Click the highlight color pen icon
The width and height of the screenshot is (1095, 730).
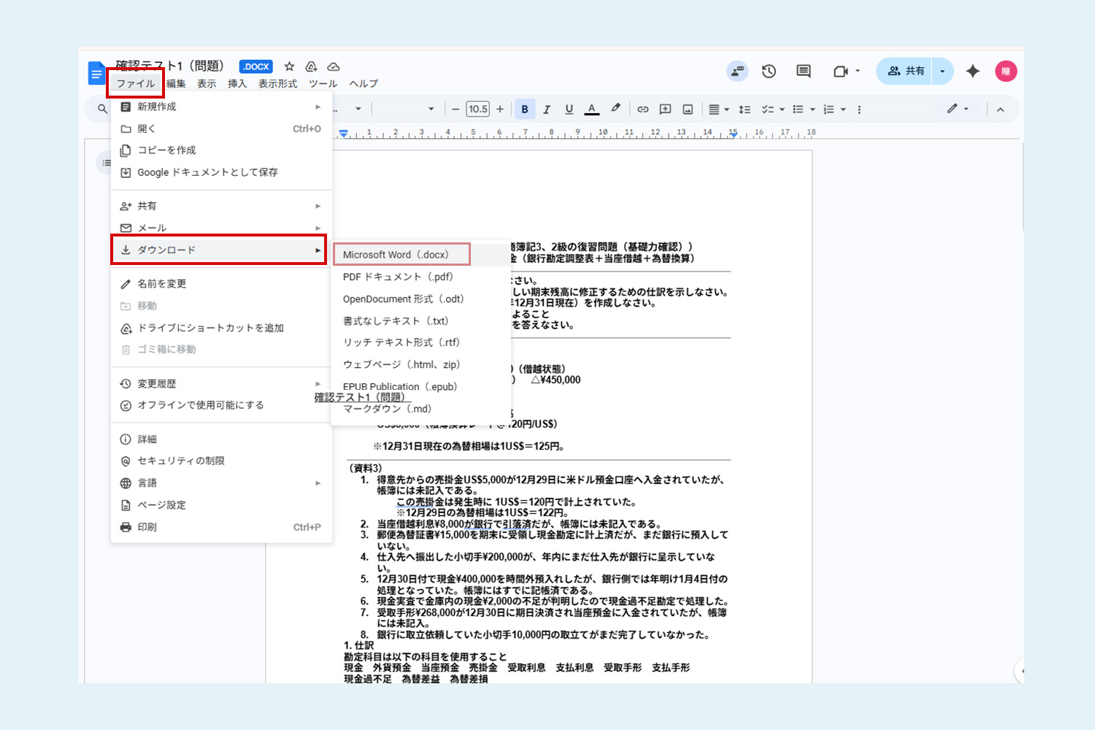615,109
